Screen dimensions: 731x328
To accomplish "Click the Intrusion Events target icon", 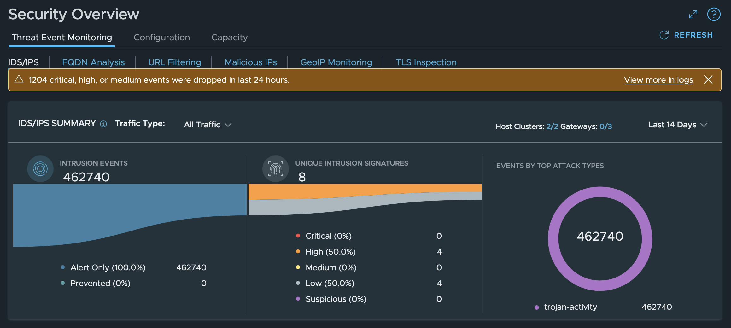I will click(40, 169).
